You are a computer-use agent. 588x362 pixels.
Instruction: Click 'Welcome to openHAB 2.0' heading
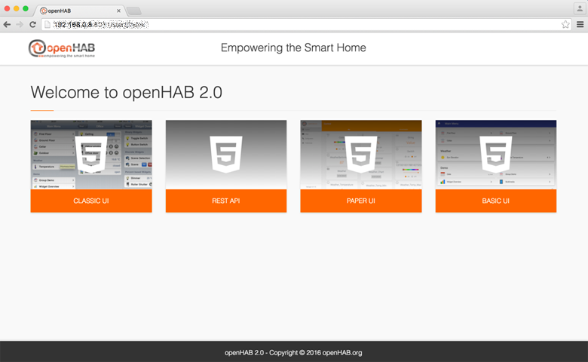point(127,92)
